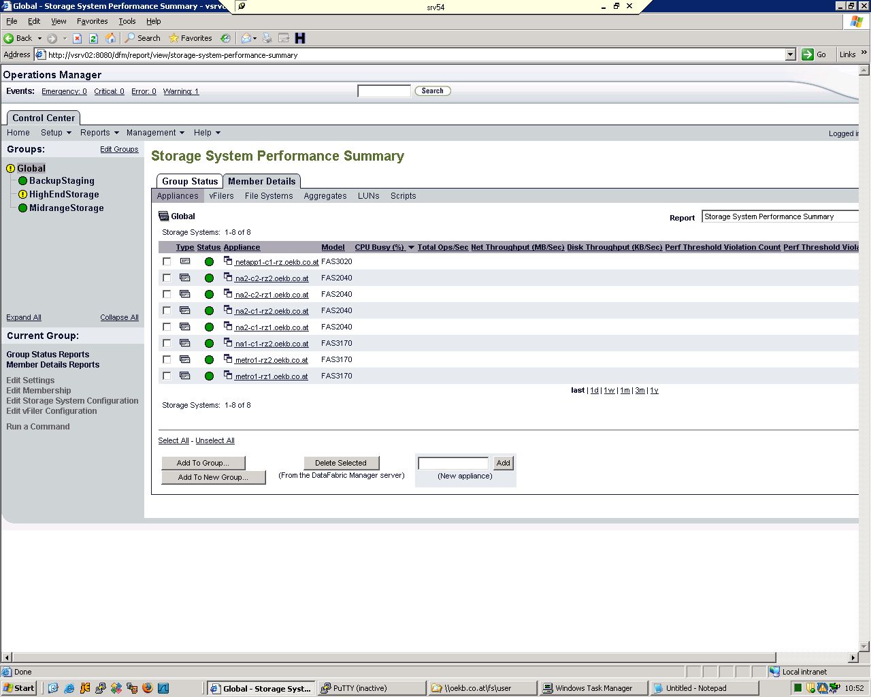871x697 pixels.
Task: Click the Firefox quick launch icon
Action: [148, 688]
